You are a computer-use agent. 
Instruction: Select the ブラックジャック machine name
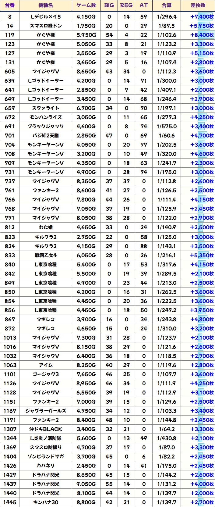pos(46,126)
